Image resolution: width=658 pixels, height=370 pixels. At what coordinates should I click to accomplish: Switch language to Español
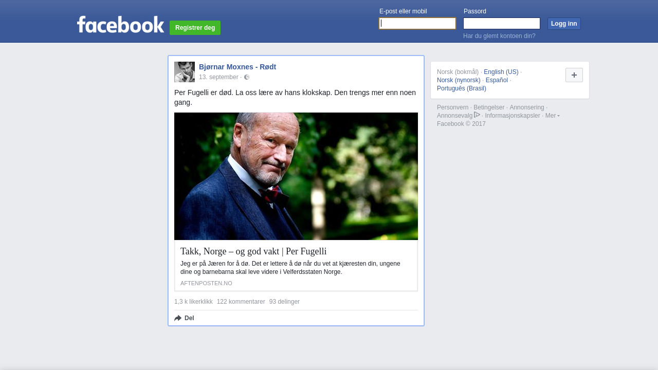[497, 80]
